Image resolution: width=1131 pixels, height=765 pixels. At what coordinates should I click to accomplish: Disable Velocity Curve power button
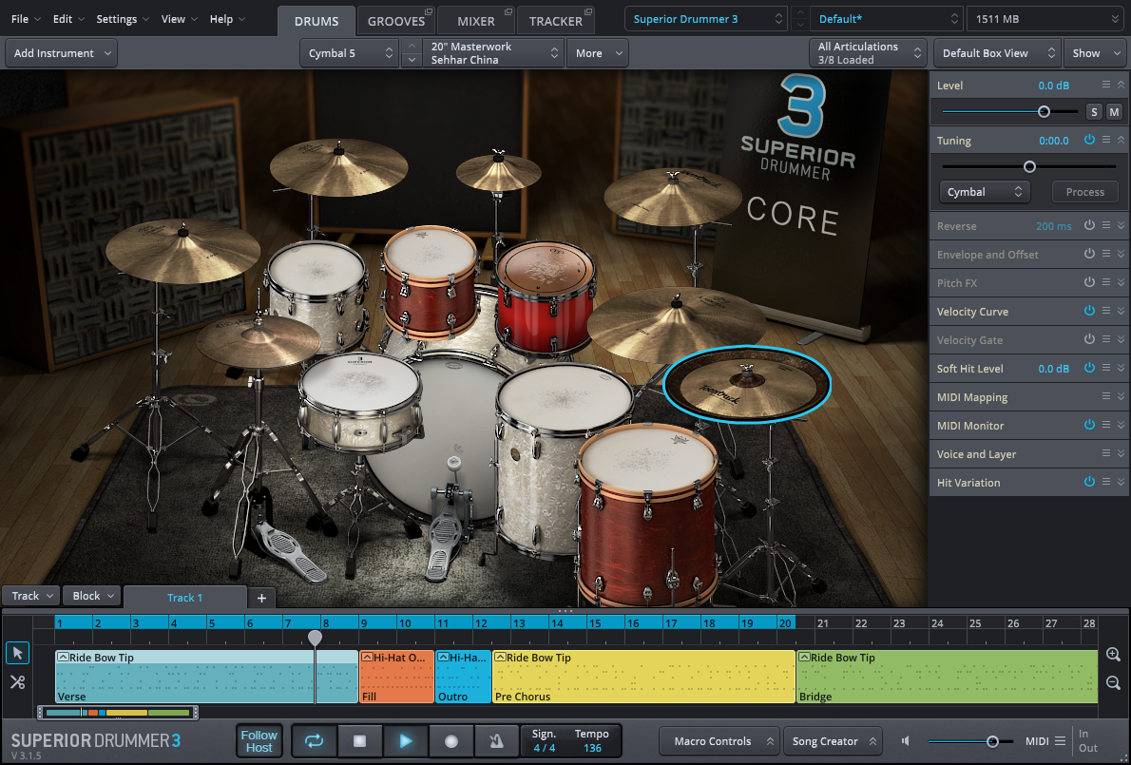pyautogui.click(x=1089, y=311)
